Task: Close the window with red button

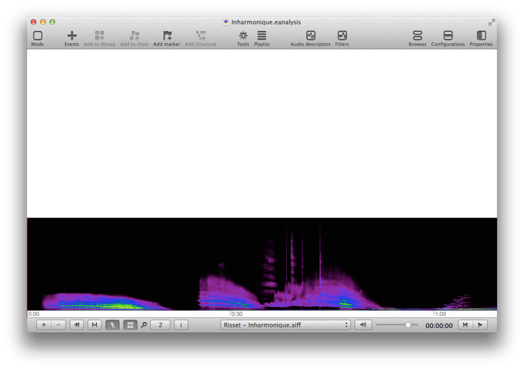Action: (x=33, y=22)
